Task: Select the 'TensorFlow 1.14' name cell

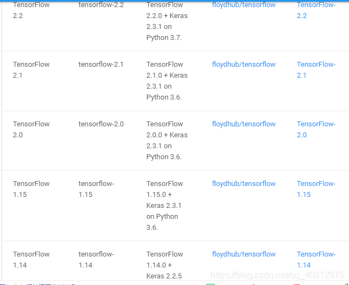Action: (31, 260)
